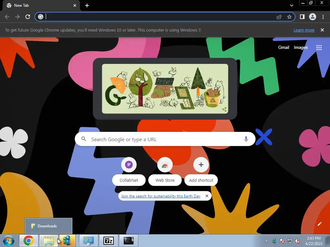The width and height of the screenshot is (330, 247).
Task: Dismiss the Windows 7 update notice
Action: click(x=322, y=30)
